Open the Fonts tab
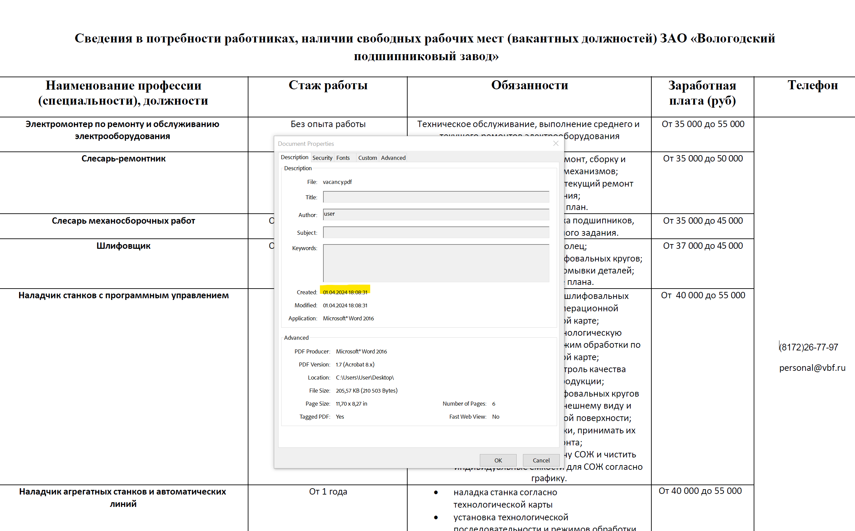The height and width of the screenshot is (531, 855). [x=343, y=158]
